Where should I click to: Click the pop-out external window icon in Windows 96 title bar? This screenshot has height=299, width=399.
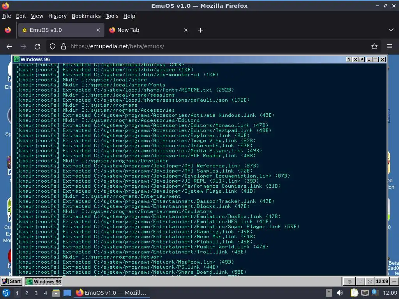click(361, 60)
